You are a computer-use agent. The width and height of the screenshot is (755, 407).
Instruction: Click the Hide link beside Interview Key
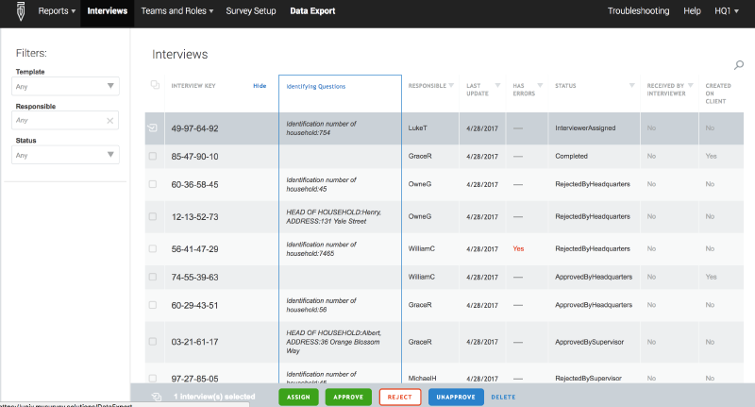259,86
